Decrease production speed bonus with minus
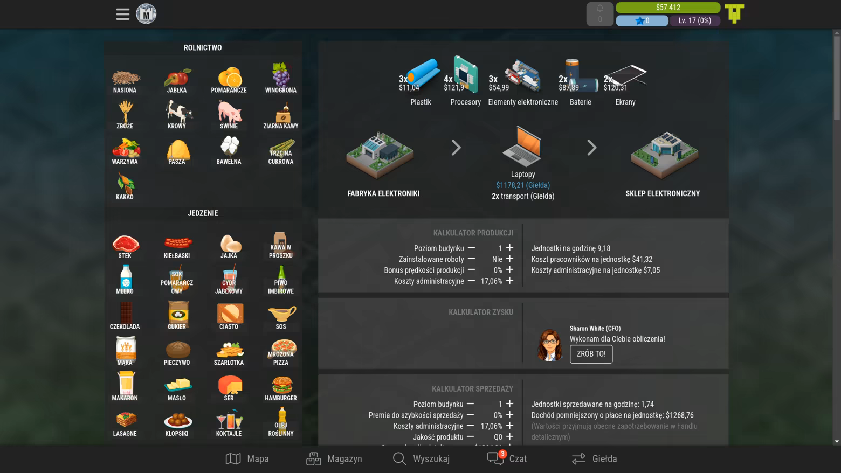Screen dimensions: 841x473 coord(471,270)
